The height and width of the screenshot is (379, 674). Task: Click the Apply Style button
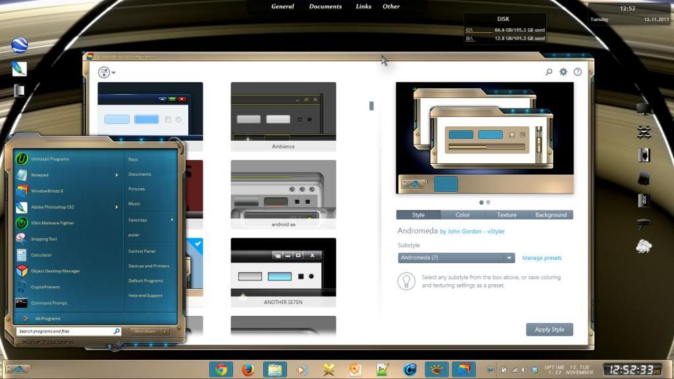(x=550, y=330)
